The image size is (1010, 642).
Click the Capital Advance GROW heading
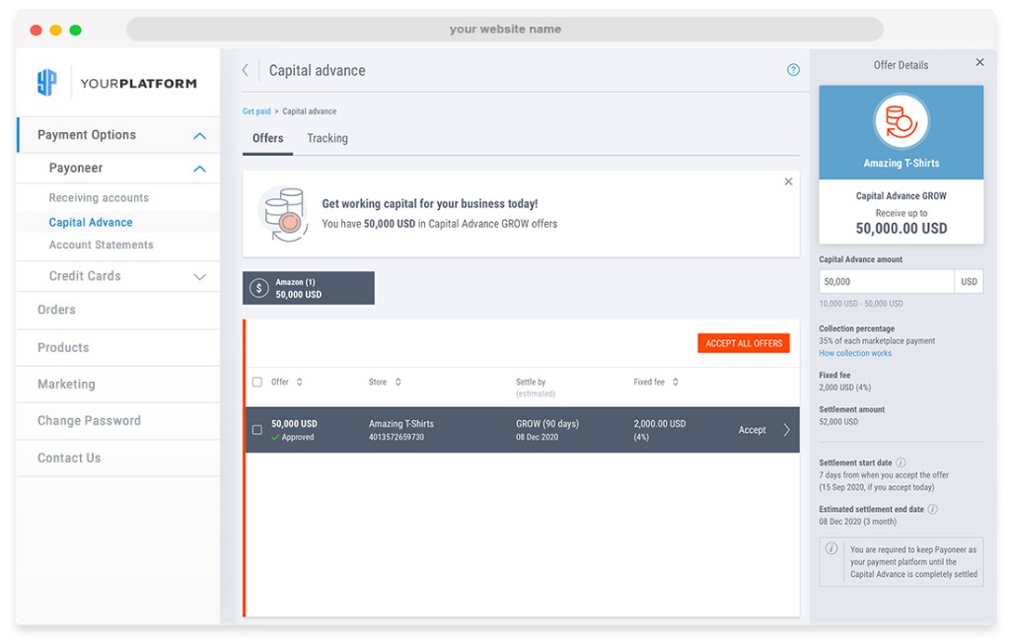901,195
